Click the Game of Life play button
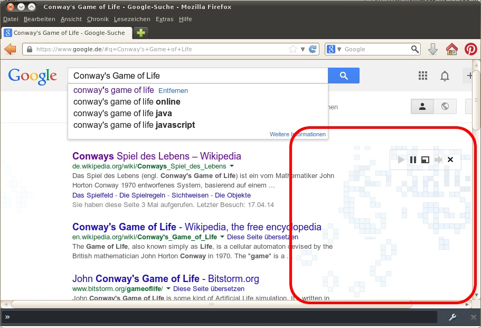The image size is (481, 328). pos(401,160)
